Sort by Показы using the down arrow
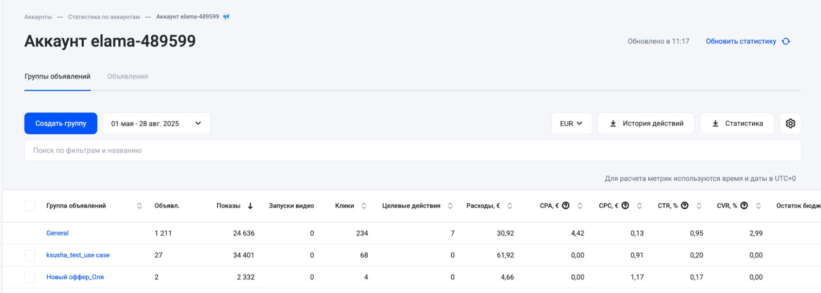Image resolution: width=821 pixels, height=293 pixels. [x=250, y=206]
